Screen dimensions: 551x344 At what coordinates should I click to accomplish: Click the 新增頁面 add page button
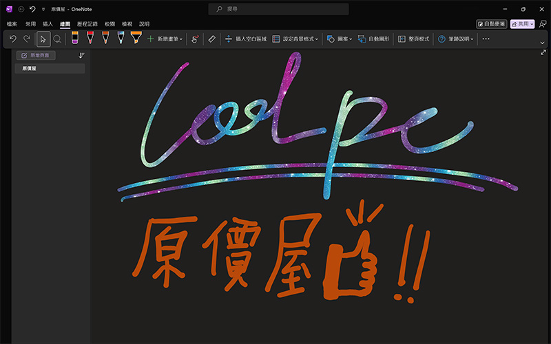pyautogui.click(x=36, y=56)
